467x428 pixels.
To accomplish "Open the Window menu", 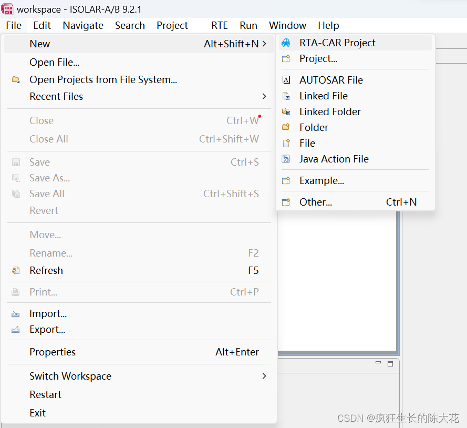I will coord(287,25).
